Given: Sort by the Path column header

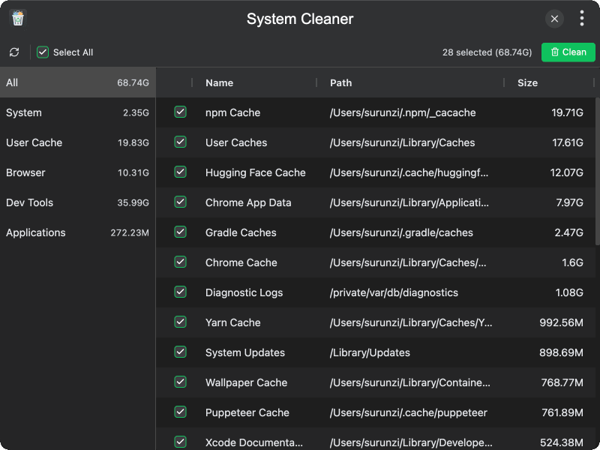Looking at the screenshot, I should point(341,83).
